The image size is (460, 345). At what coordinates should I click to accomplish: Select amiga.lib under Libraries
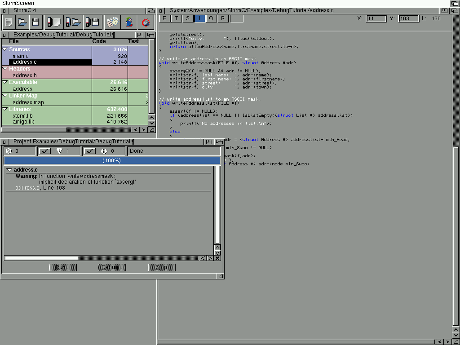click(23, 122)
